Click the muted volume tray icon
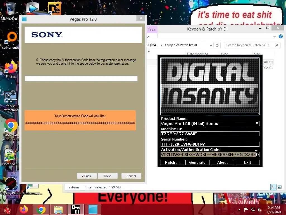Viewport: 286px width, 215px height. point(260,210)
